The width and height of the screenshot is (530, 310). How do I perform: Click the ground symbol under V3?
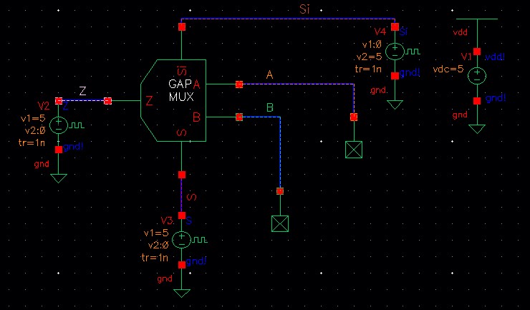181,293
